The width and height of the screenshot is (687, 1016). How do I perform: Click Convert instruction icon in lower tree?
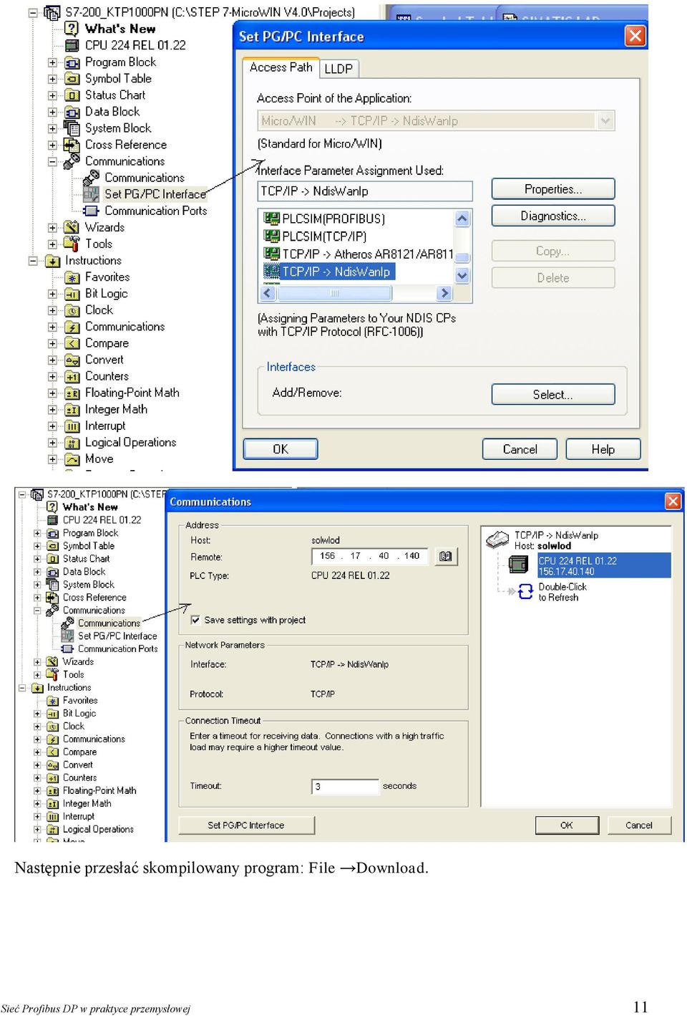(x=52, y=765)
